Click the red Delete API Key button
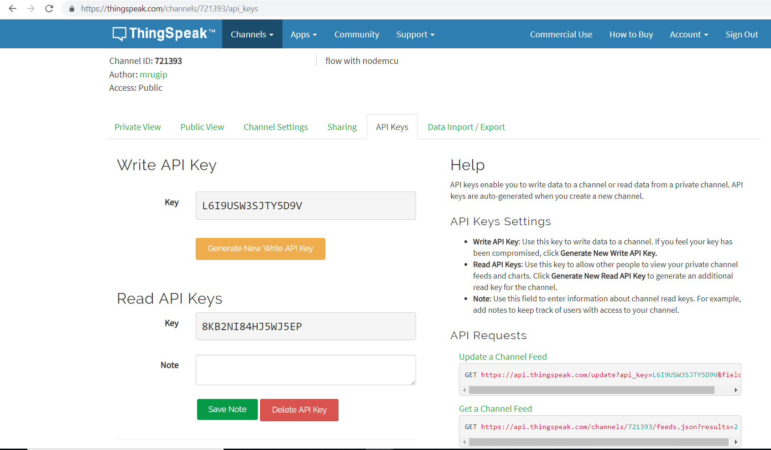This screenshot has height=450, width=771. point(299,410)
